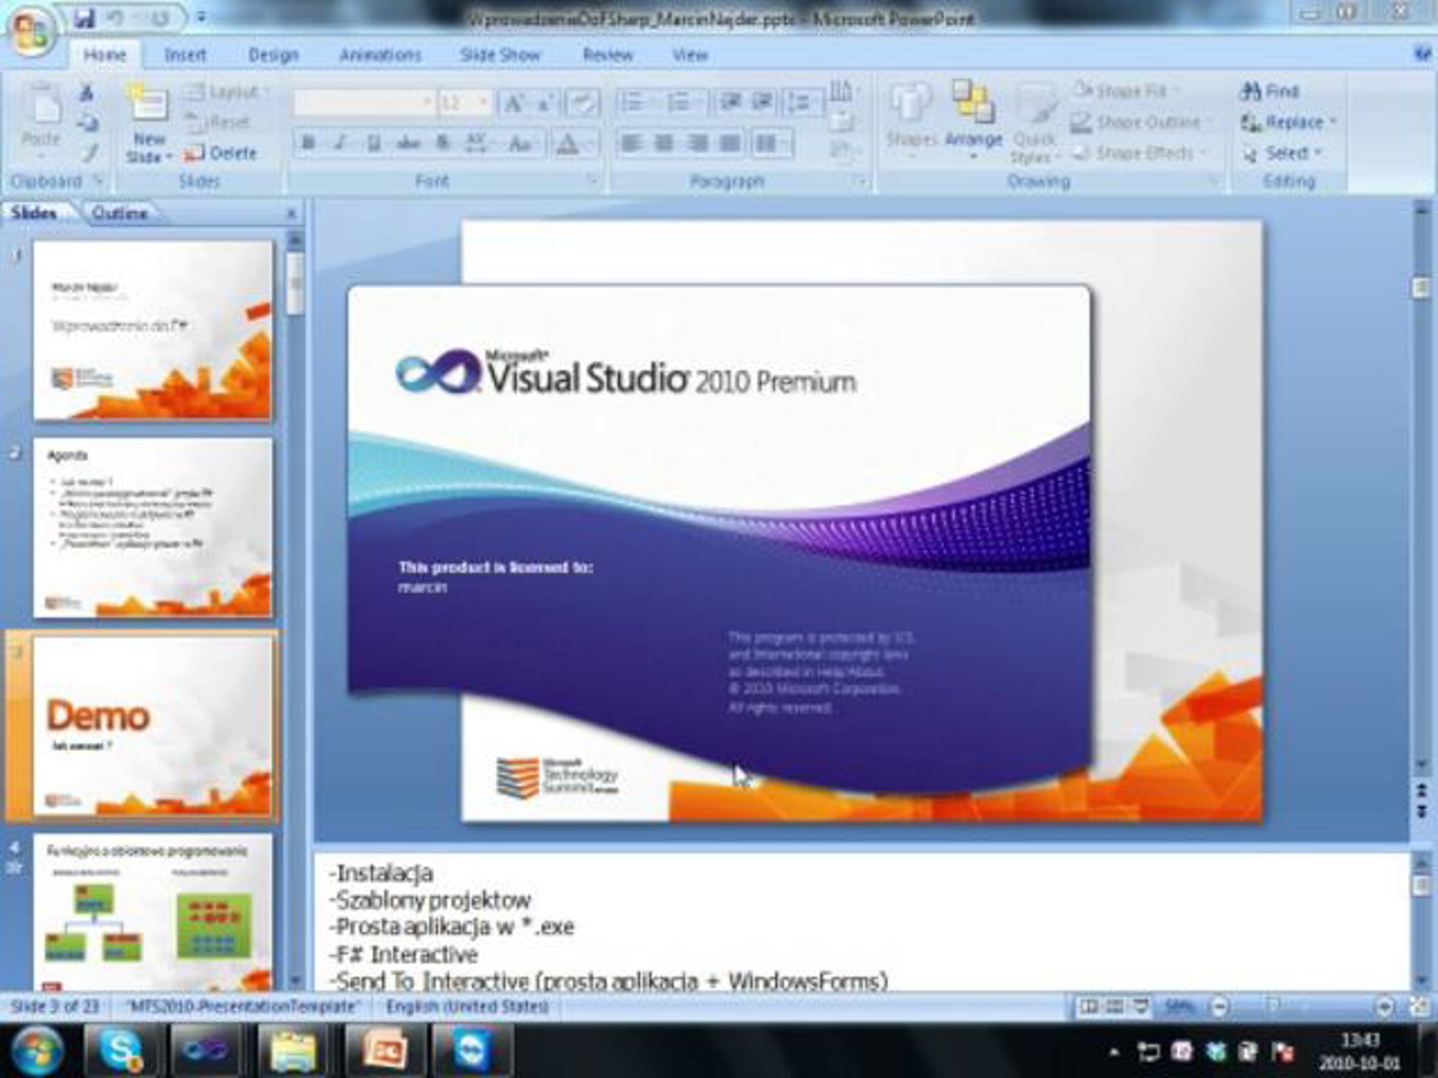Toggle Italic formatting

pos(340,143)
